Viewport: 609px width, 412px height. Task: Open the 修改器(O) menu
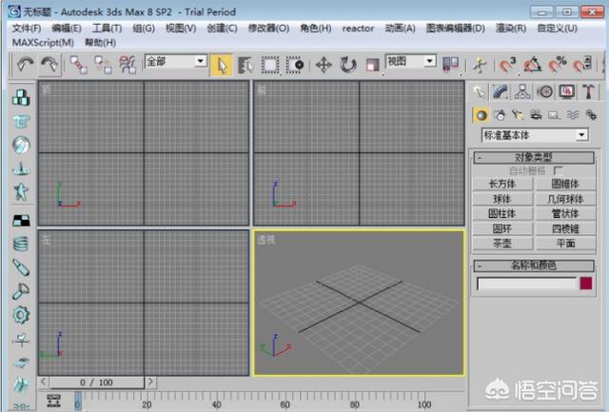[x=268, y=29]
